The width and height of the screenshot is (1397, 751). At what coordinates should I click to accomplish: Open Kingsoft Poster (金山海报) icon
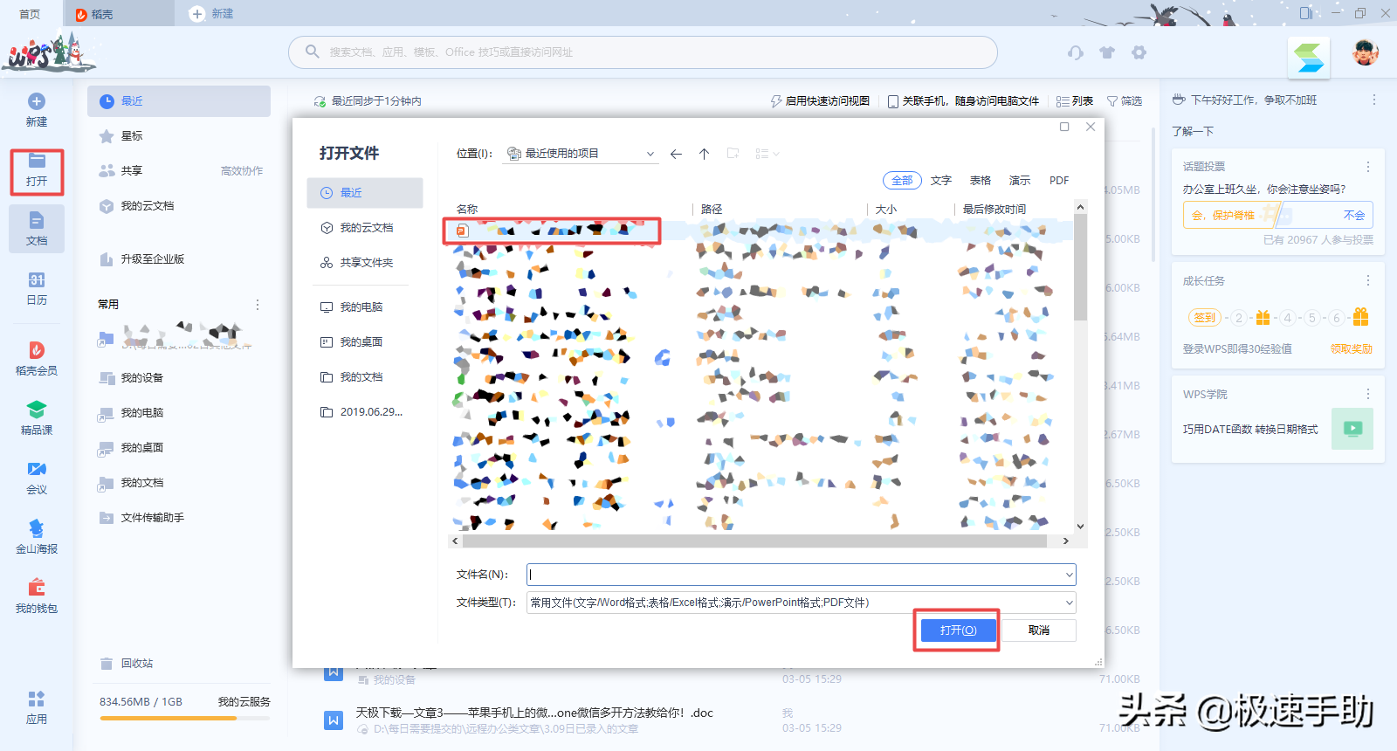coord(37,535)
